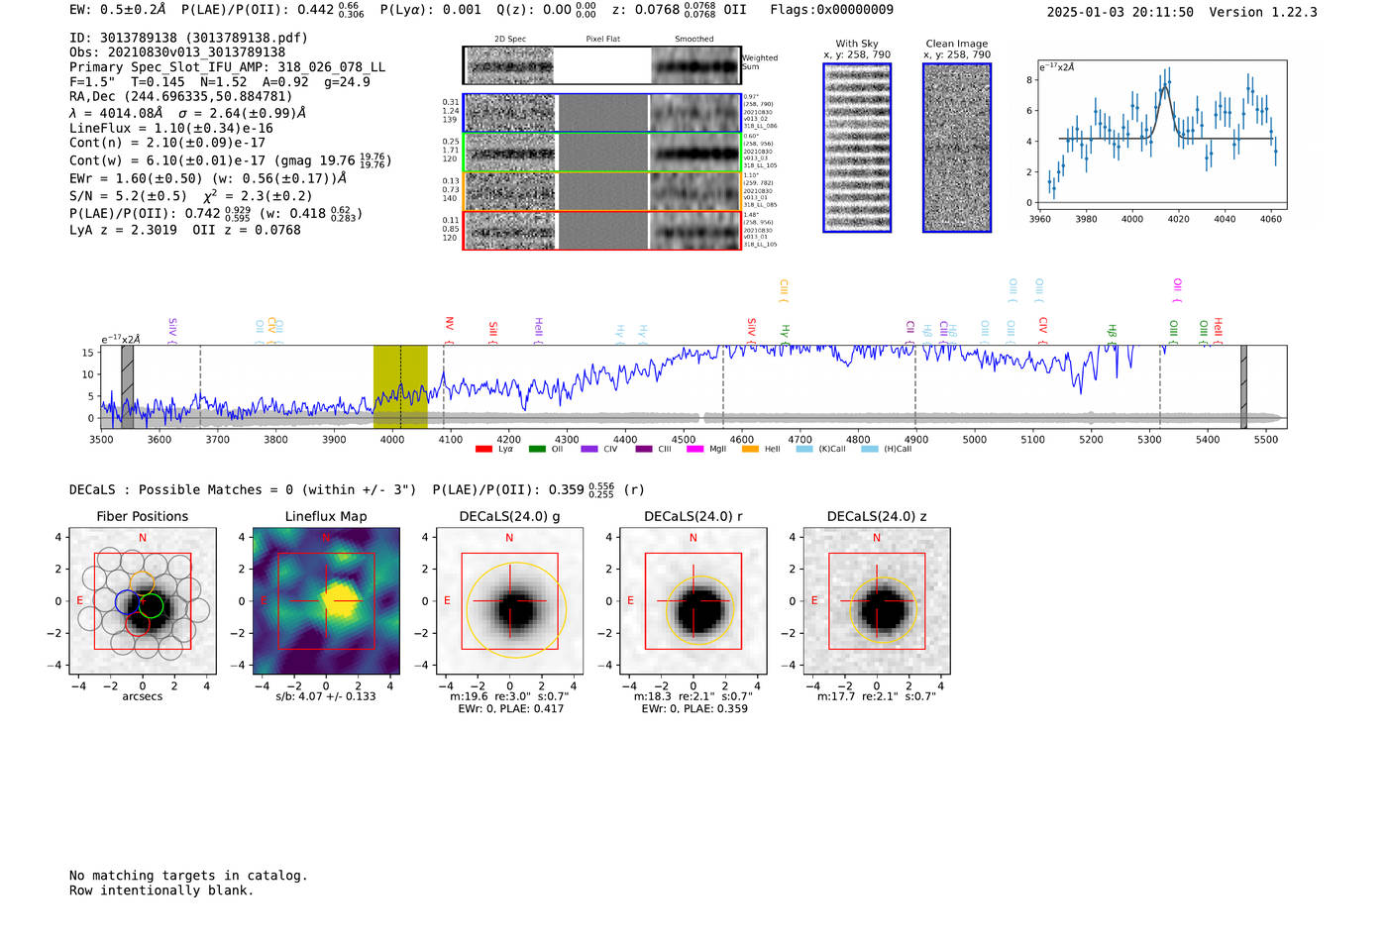Click the 'Cont(w) = 6.10(±0.01)e-17' line
The height and width of the screenshot is (944, 1387).
(x=231, y=160)
